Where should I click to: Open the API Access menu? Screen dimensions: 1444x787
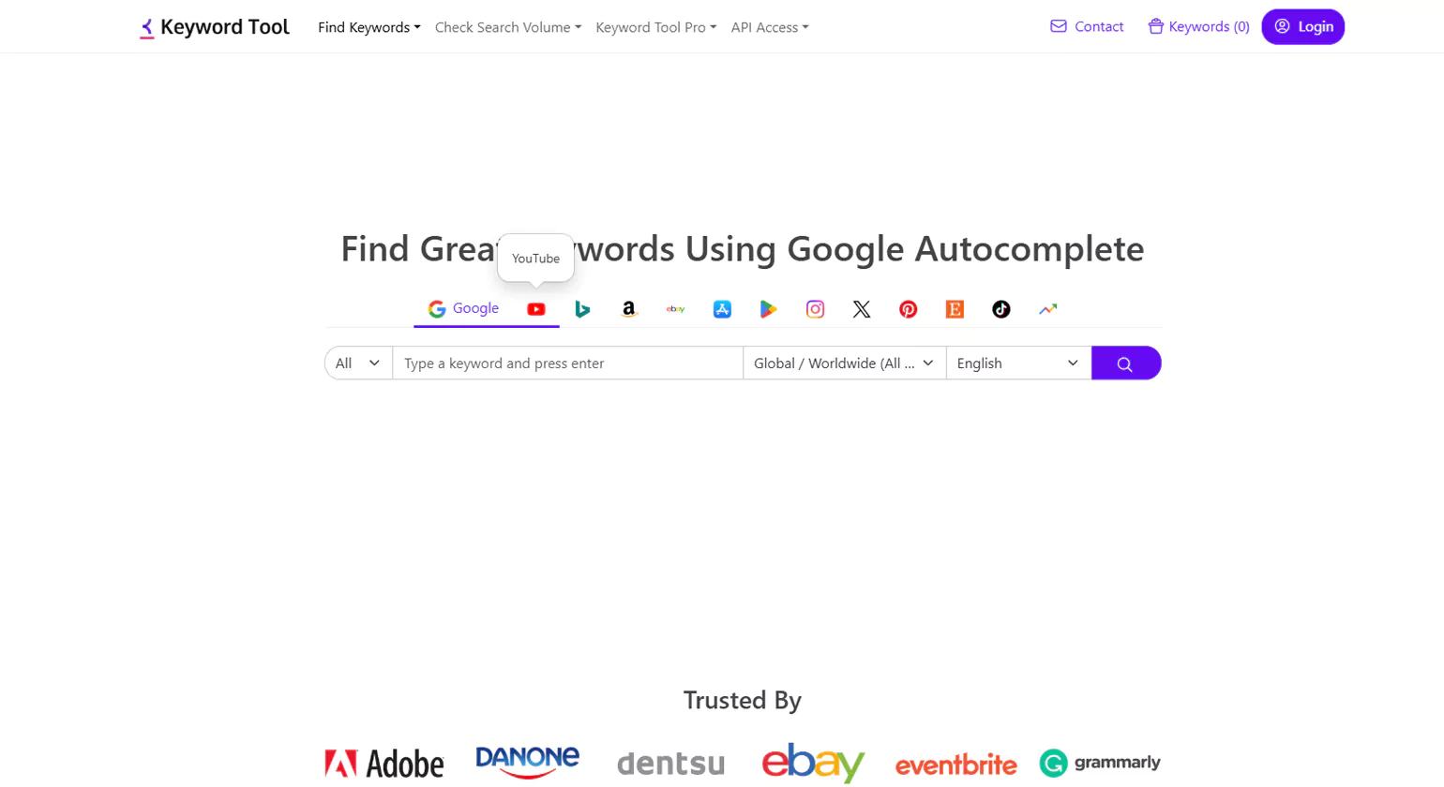[769, 27]
